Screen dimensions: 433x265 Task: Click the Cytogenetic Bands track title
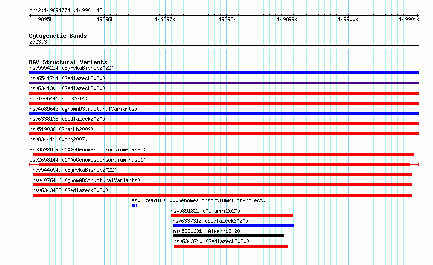click(58, 36)
